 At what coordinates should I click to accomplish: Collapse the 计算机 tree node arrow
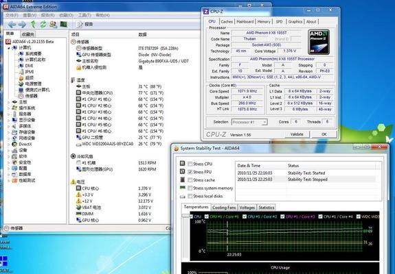[9, 48]
